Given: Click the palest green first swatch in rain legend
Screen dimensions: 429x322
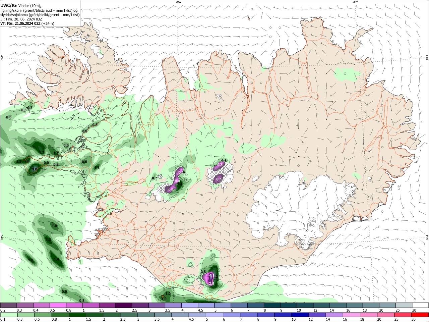Looking at the screenshot, I should tap(9, 315).
